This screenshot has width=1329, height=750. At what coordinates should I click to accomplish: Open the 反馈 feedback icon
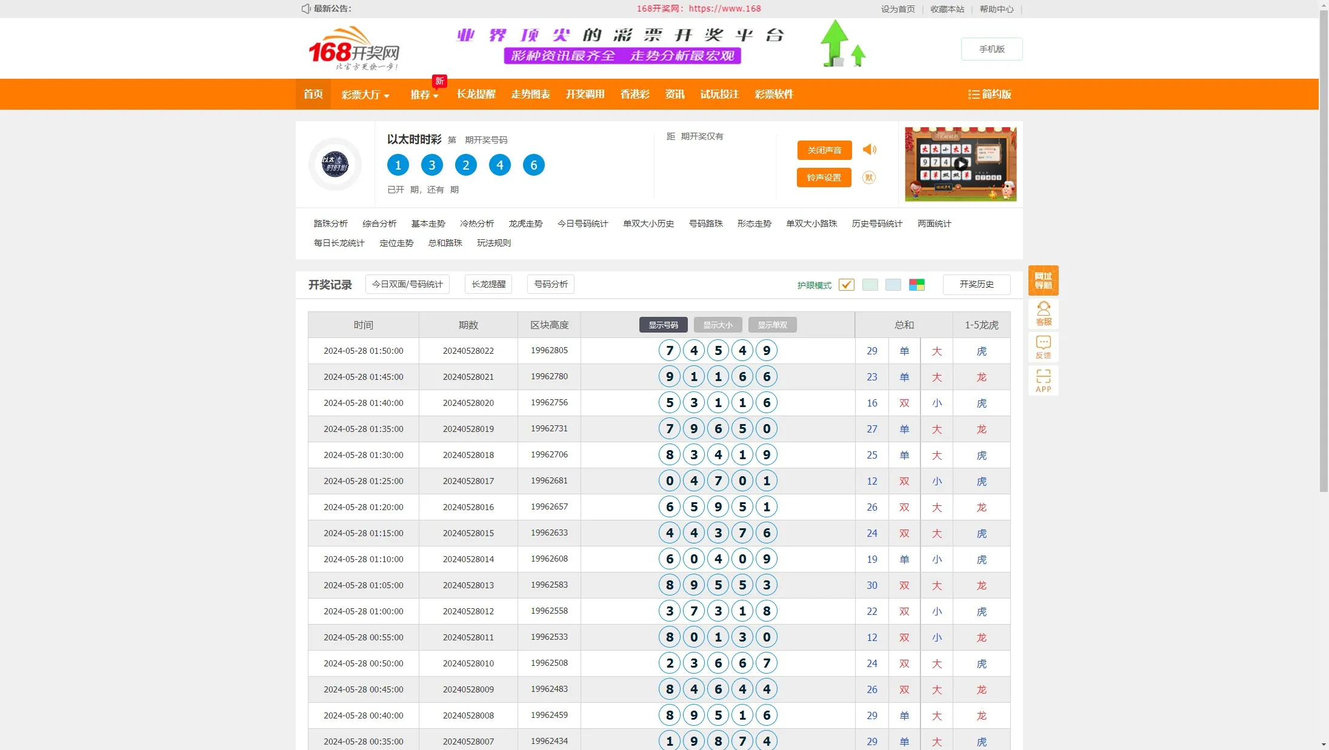click(x=1043, y=347)
